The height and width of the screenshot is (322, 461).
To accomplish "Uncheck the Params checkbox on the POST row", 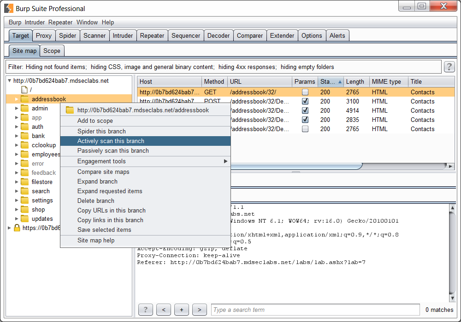I will coord(305,101).
